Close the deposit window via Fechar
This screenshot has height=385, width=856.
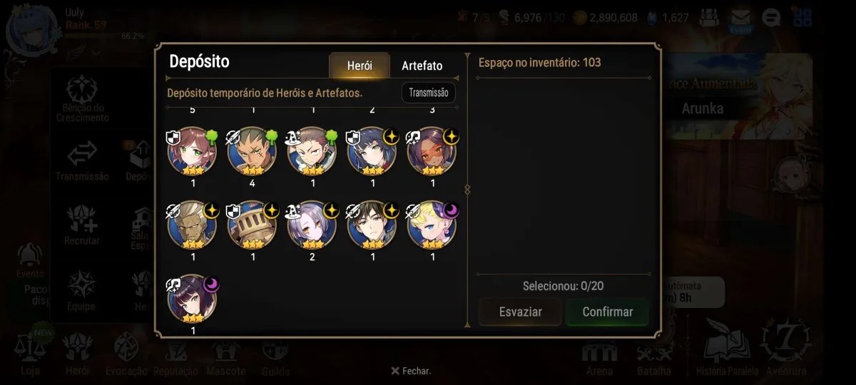411,371
